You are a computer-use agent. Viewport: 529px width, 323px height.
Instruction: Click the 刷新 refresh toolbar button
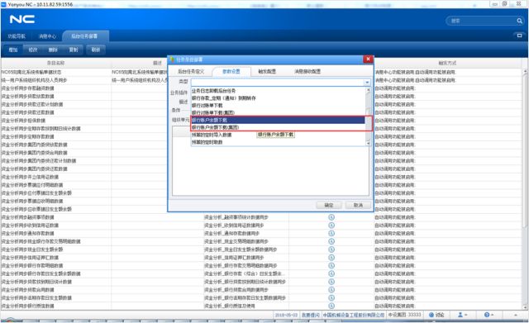[96, 50]
